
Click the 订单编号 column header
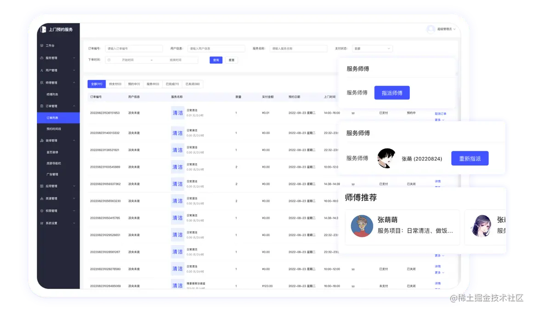click(96, 97)
